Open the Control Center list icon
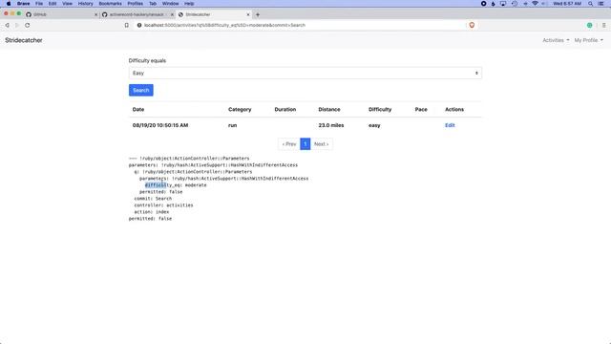The height and width of the screenshot is (344, 611). pos(600,4)
